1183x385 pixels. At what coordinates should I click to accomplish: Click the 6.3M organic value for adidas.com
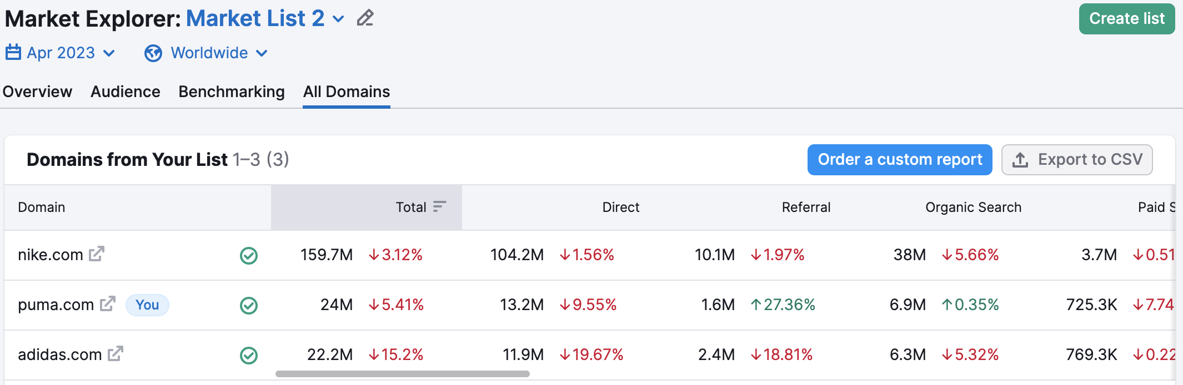[908, 355]
